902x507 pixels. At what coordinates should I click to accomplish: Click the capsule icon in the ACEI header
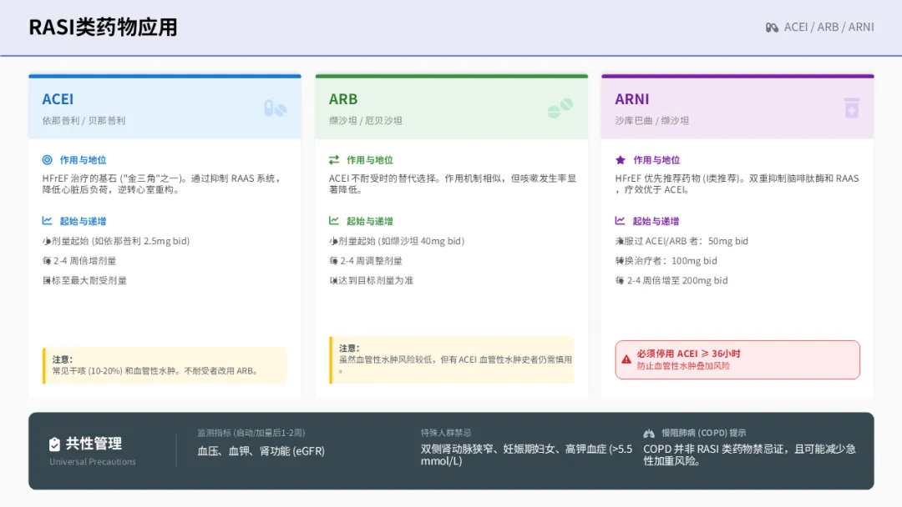click(275, 108)
